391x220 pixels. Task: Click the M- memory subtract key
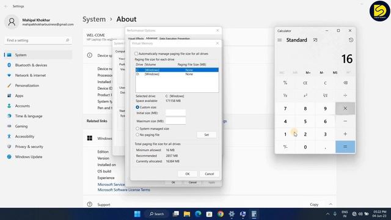(x=322, y=73)
